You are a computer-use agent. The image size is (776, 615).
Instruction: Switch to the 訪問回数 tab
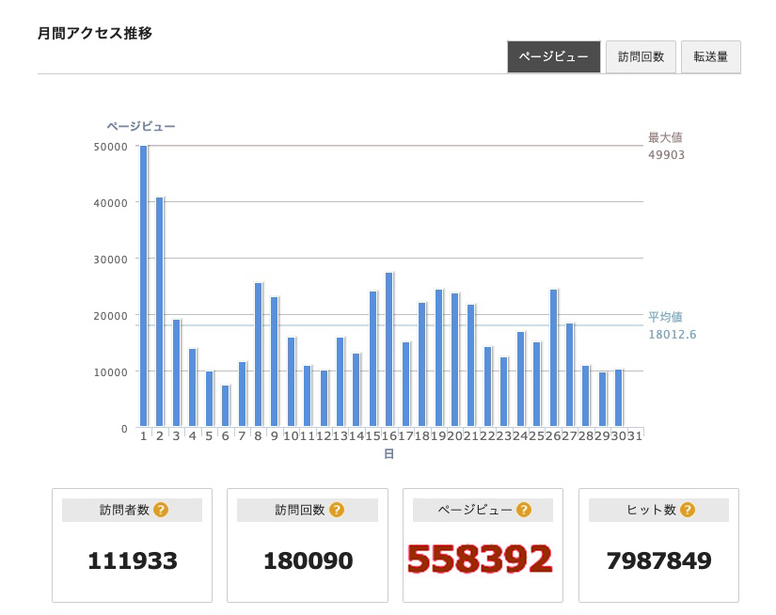click(x=641, y=57)
